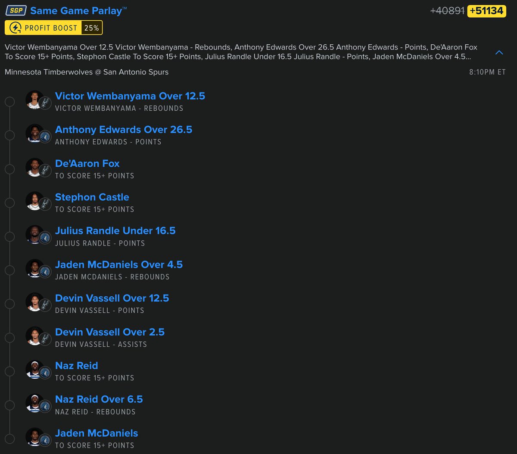Click status circle for Jaden McDaniels 15+ points
The width and height of the screenshot is (517, 454).
tap(9, 439)
